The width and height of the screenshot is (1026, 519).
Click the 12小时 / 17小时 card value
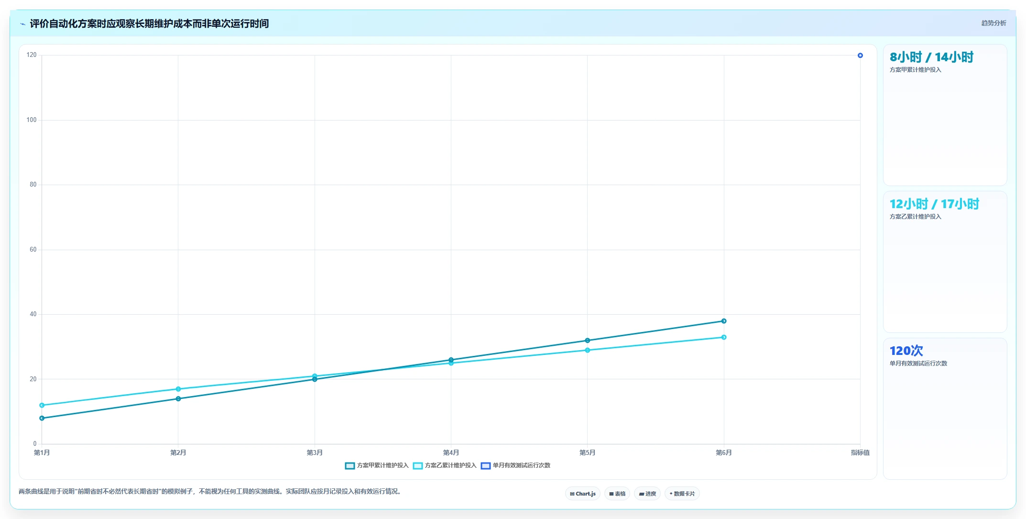click(x=934, y=204)
